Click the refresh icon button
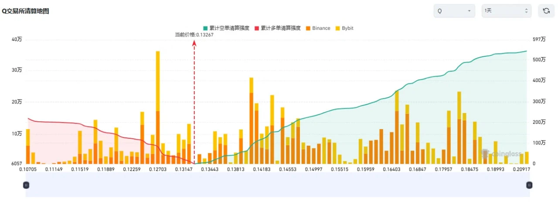This screenshot has height=202, width=558. (546, 11)
